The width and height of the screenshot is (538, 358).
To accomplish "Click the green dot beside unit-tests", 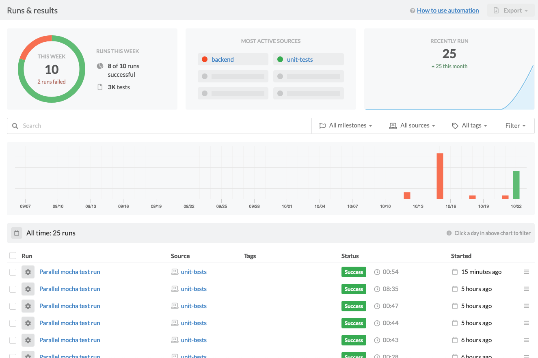I will point(280,59).
